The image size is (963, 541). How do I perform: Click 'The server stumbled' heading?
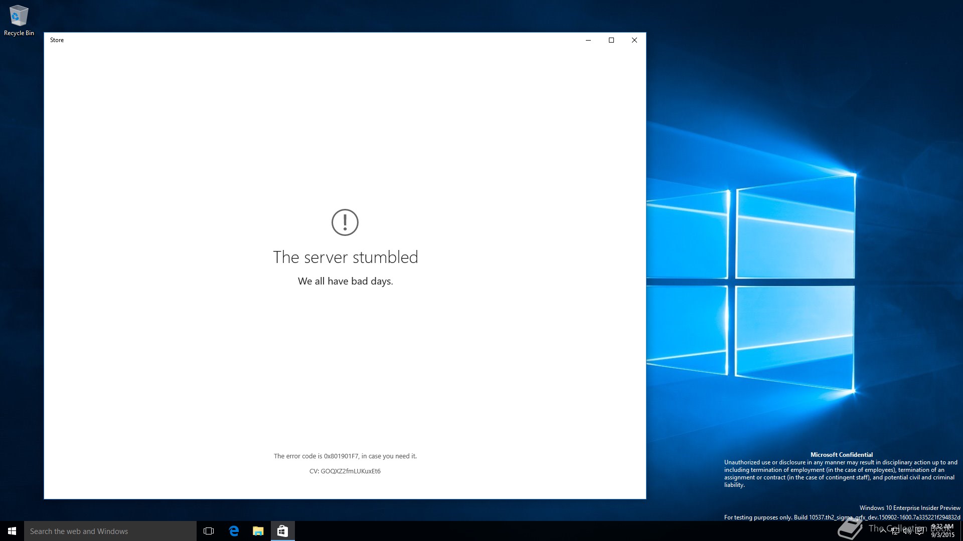345,257
